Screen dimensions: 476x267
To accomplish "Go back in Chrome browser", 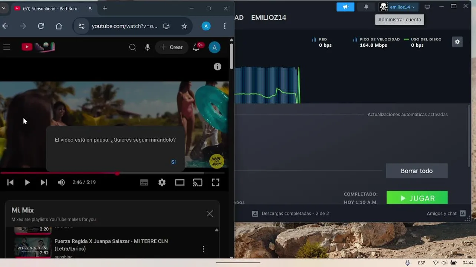I will (5, 26).
